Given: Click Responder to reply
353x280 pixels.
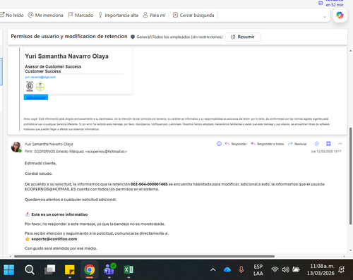Looking at the screenshot, I should [236, 144].
